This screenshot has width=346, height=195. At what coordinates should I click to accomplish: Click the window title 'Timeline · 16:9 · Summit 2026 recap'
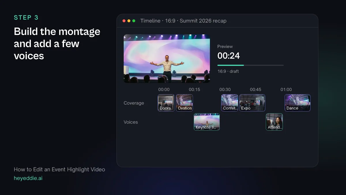pyautogui.click(x=183, y=21)
